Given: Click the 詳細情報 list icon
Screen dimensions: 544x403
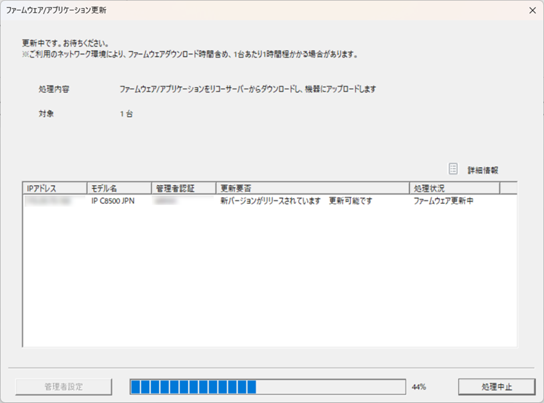Looking at the screenshot, I should 453,169.
